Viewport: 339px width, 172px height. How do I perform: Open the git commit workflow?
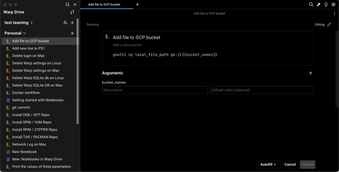click(x=21, y=107)
